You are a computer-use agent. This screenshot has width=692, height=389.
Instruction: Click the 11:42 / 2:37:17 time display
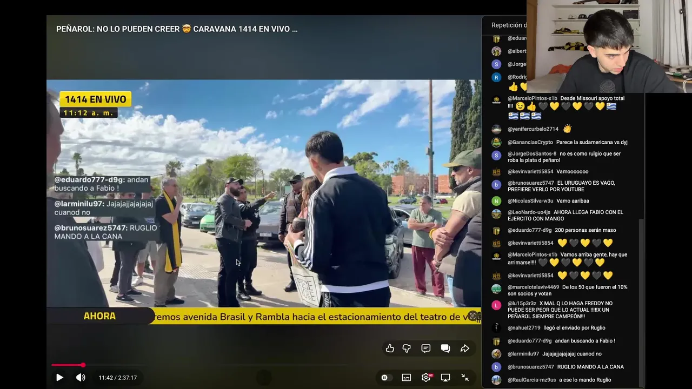coord(117,378)
